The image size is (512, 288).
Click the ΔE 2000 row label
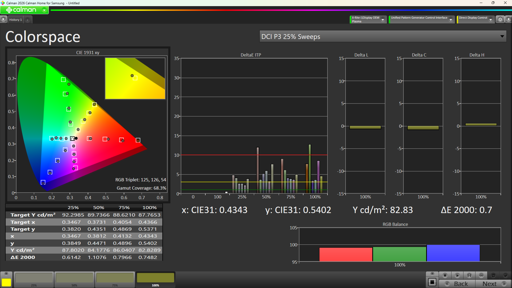click(23, 257)
